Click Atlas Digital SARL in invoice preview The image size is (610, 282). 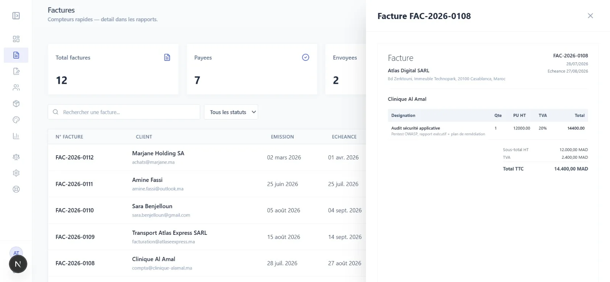coord(409,70)
